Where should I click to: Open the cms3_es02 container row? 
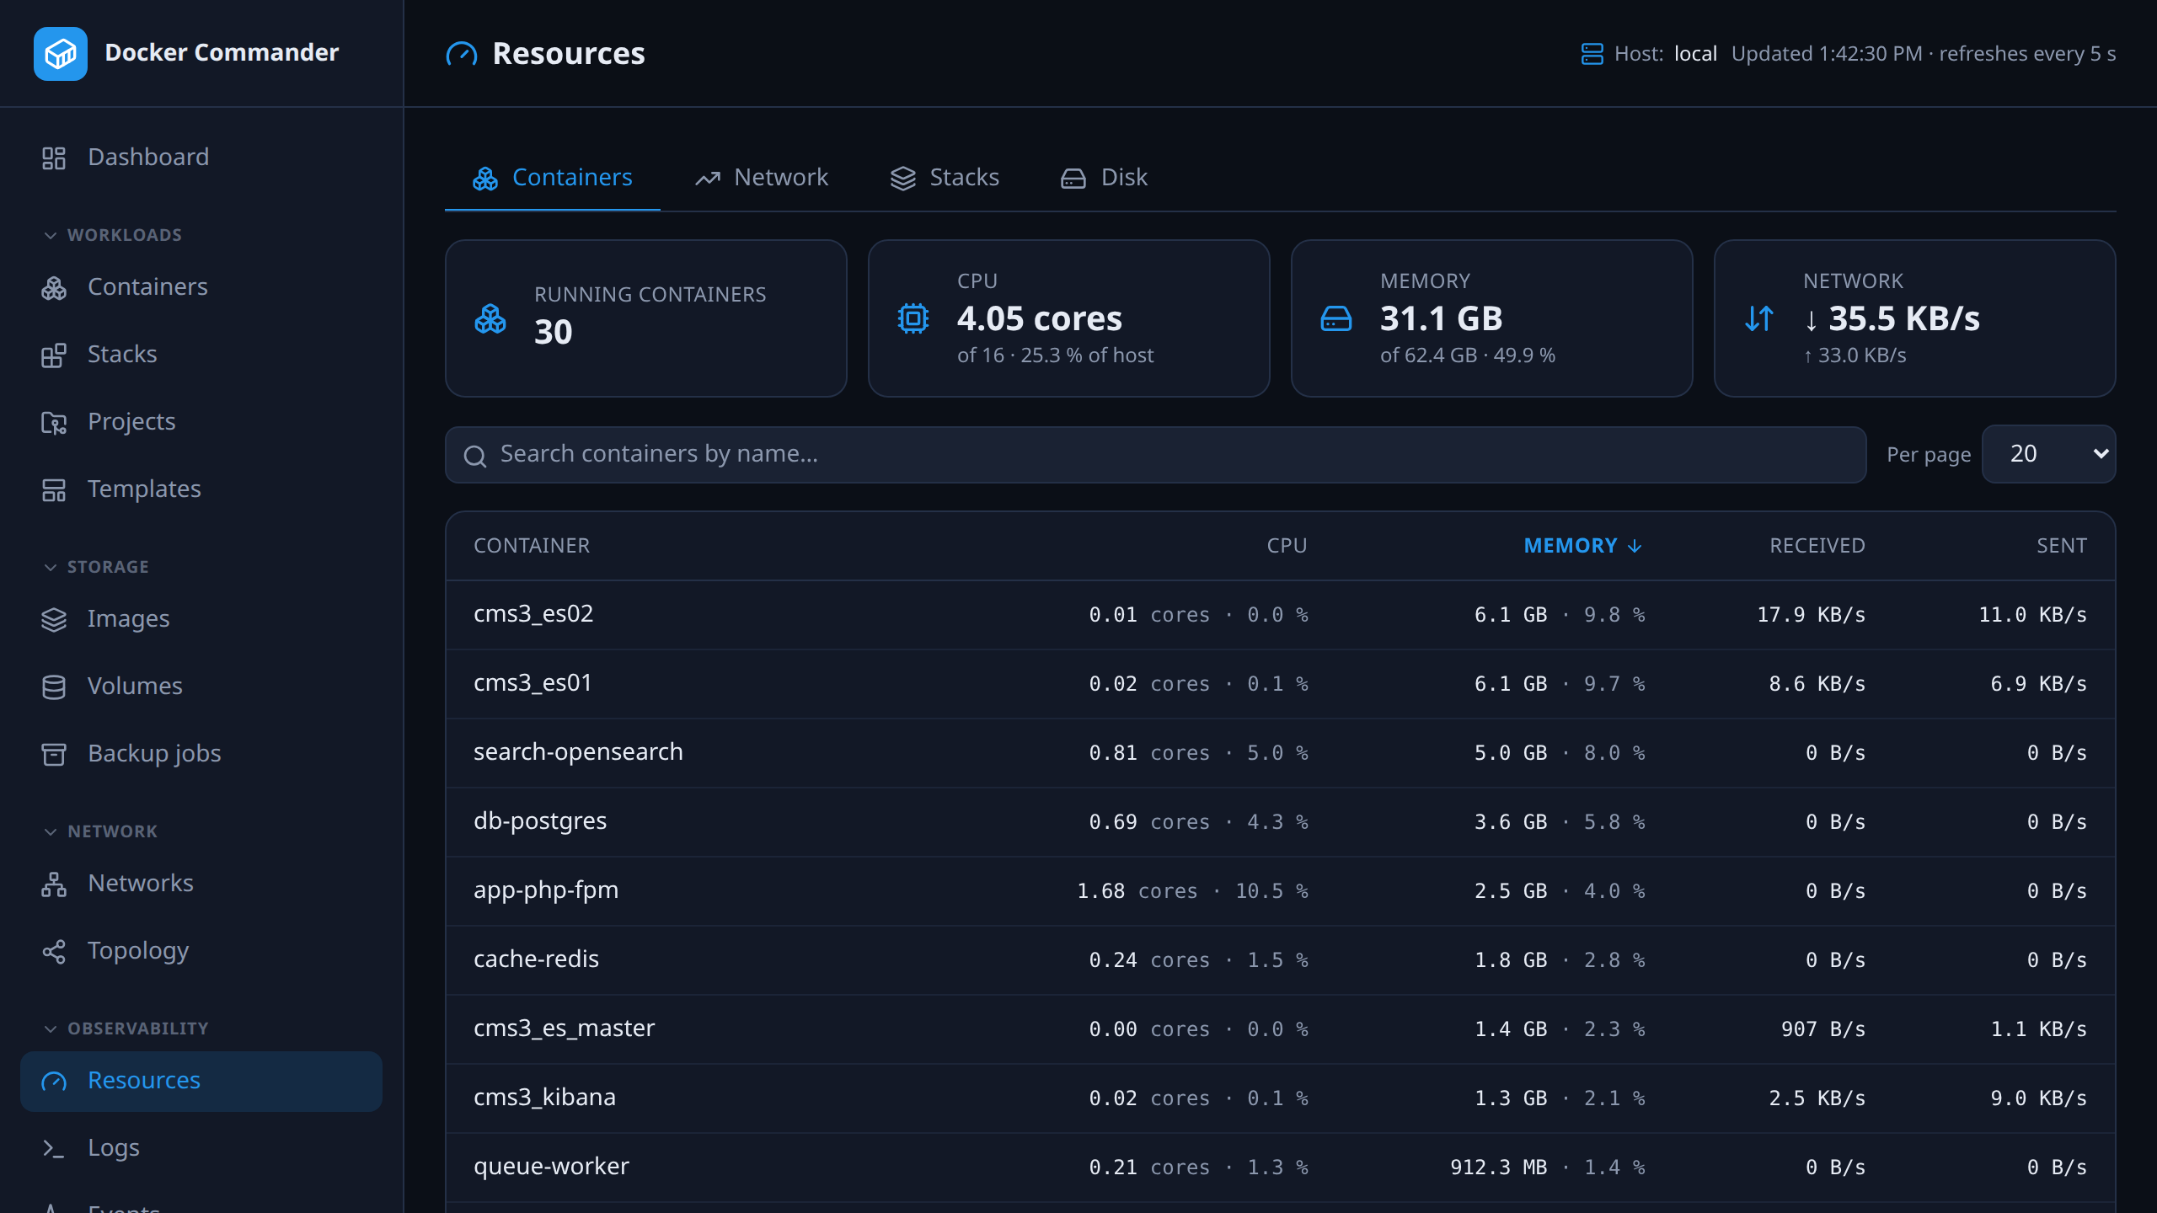pos(1280,614)
